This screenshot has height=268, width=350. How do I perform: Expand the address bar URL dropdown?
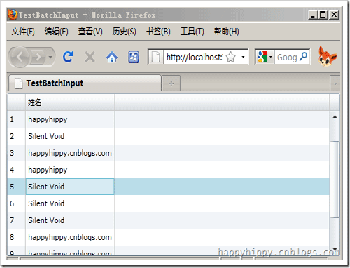[243, 57]
